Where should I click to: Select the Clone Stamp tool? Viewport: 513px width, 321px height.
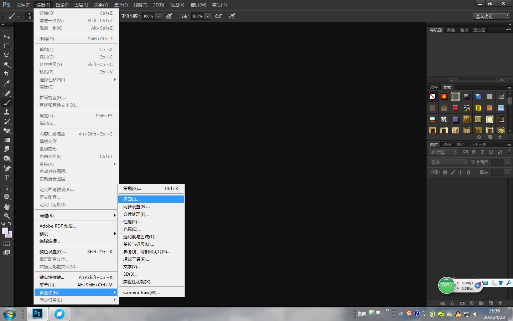click(7, 112)
